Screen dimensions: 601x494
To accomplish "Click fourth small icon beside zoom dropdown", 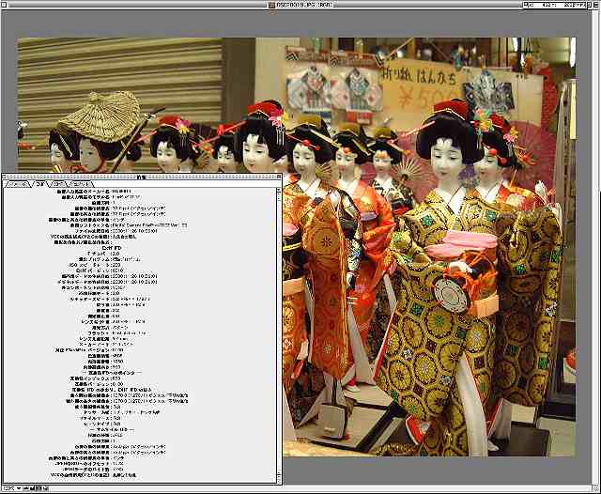I will [x=45, y=488].
